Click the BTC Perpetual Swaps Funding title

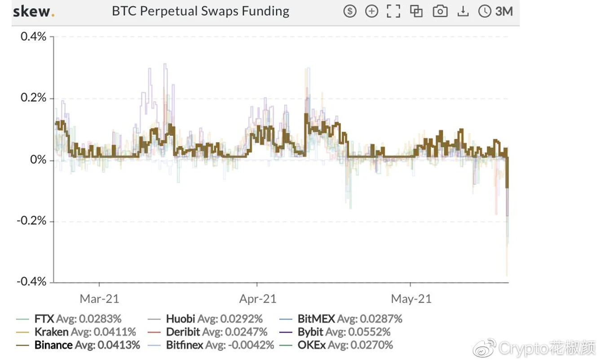(x=200, y=11)
